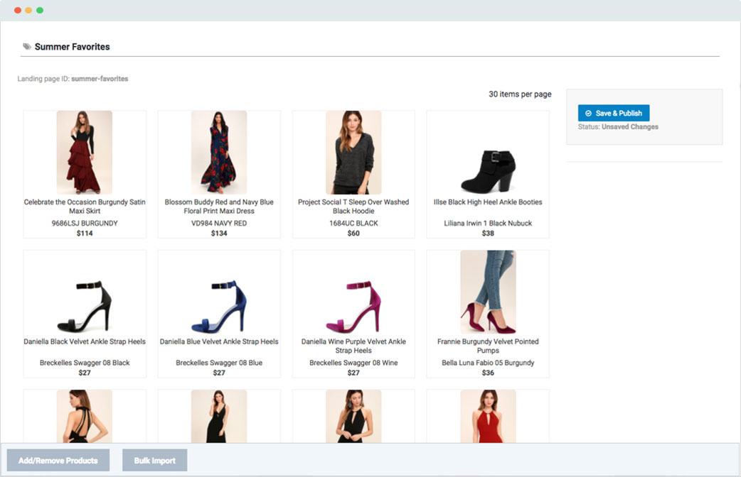Click the green maximize window button

coord(40,10)
